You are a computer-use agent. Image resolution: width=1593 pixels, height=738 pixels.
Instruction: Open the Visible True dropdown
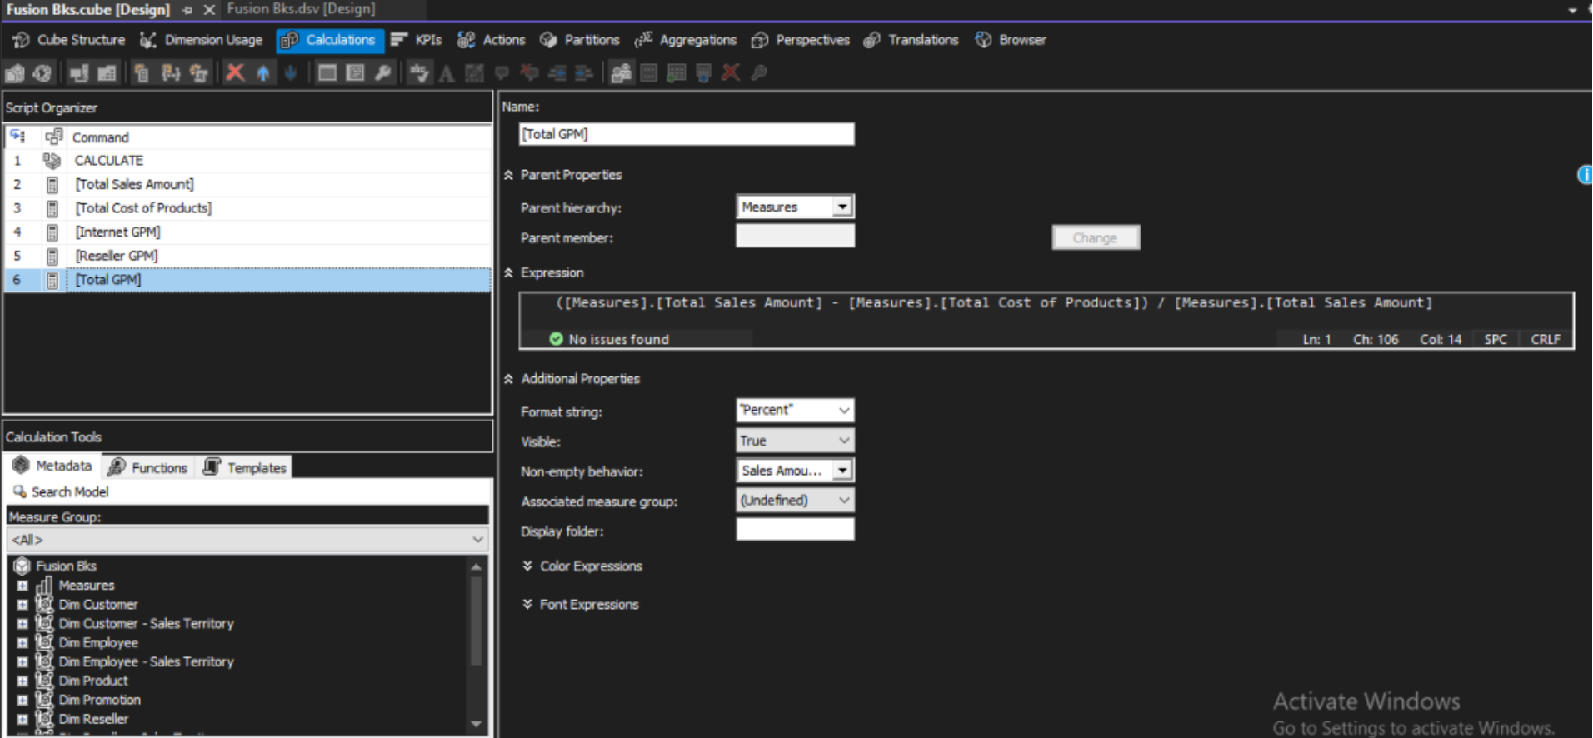pyautogui.click(x=844, y=441)
